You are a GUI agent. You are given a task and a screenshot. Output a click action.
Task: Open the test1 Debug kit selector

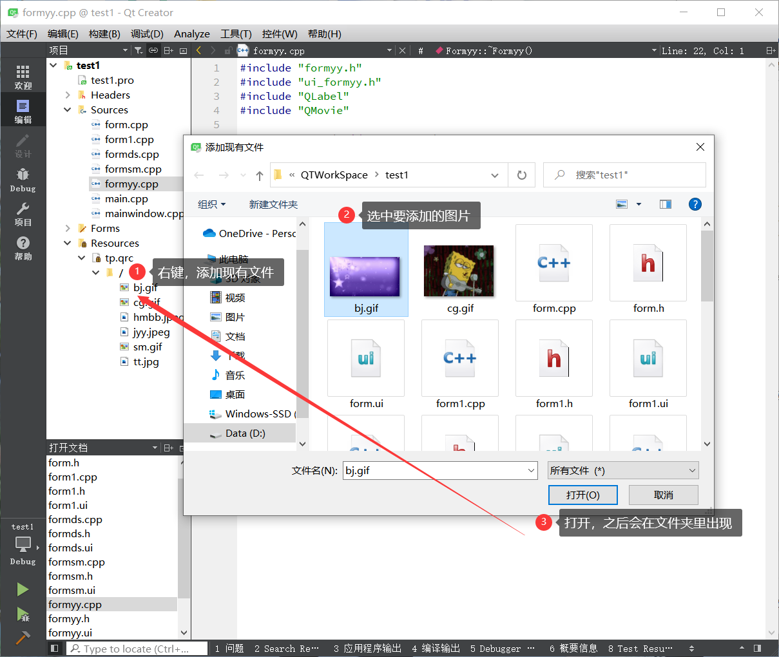23,544
